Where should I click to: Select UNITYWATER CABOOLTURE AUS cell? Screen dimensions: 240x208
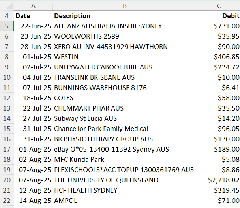pos(125,67)
